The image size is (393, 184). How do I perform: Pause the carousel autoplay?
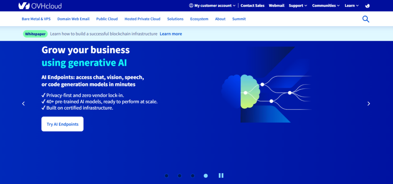(221, 176)
